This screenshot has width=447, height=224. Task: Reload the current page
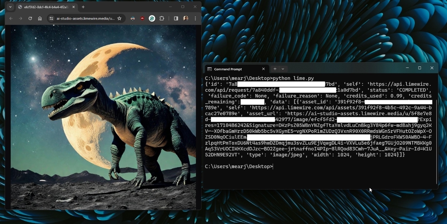[30, 19]
